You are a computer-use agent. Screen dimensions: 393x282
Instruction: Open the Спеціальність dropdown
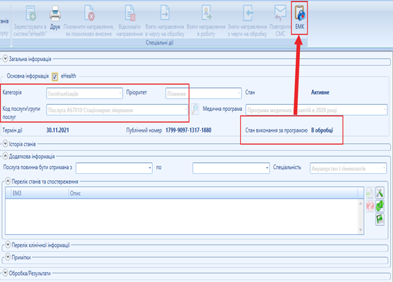point(348,168)
